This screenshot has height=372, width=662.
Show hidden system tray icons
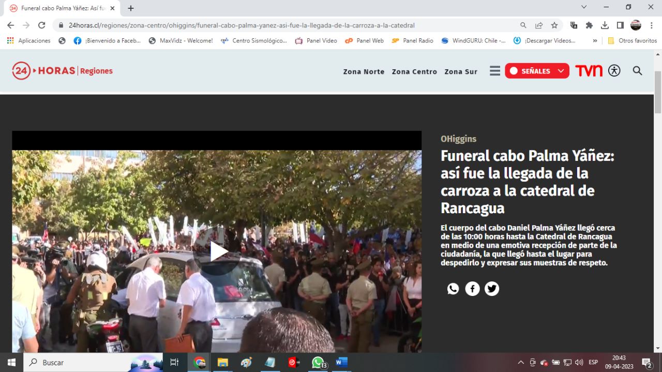click(x=520, y=362)
